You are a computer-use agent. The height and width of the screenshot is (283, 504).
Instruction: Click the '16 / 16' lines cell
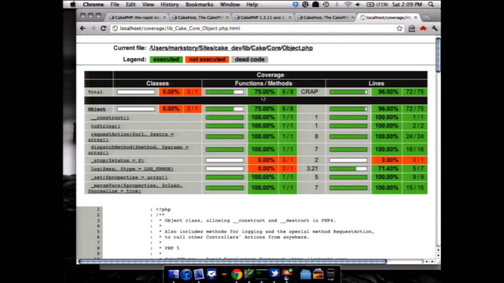tap(415, 149)
